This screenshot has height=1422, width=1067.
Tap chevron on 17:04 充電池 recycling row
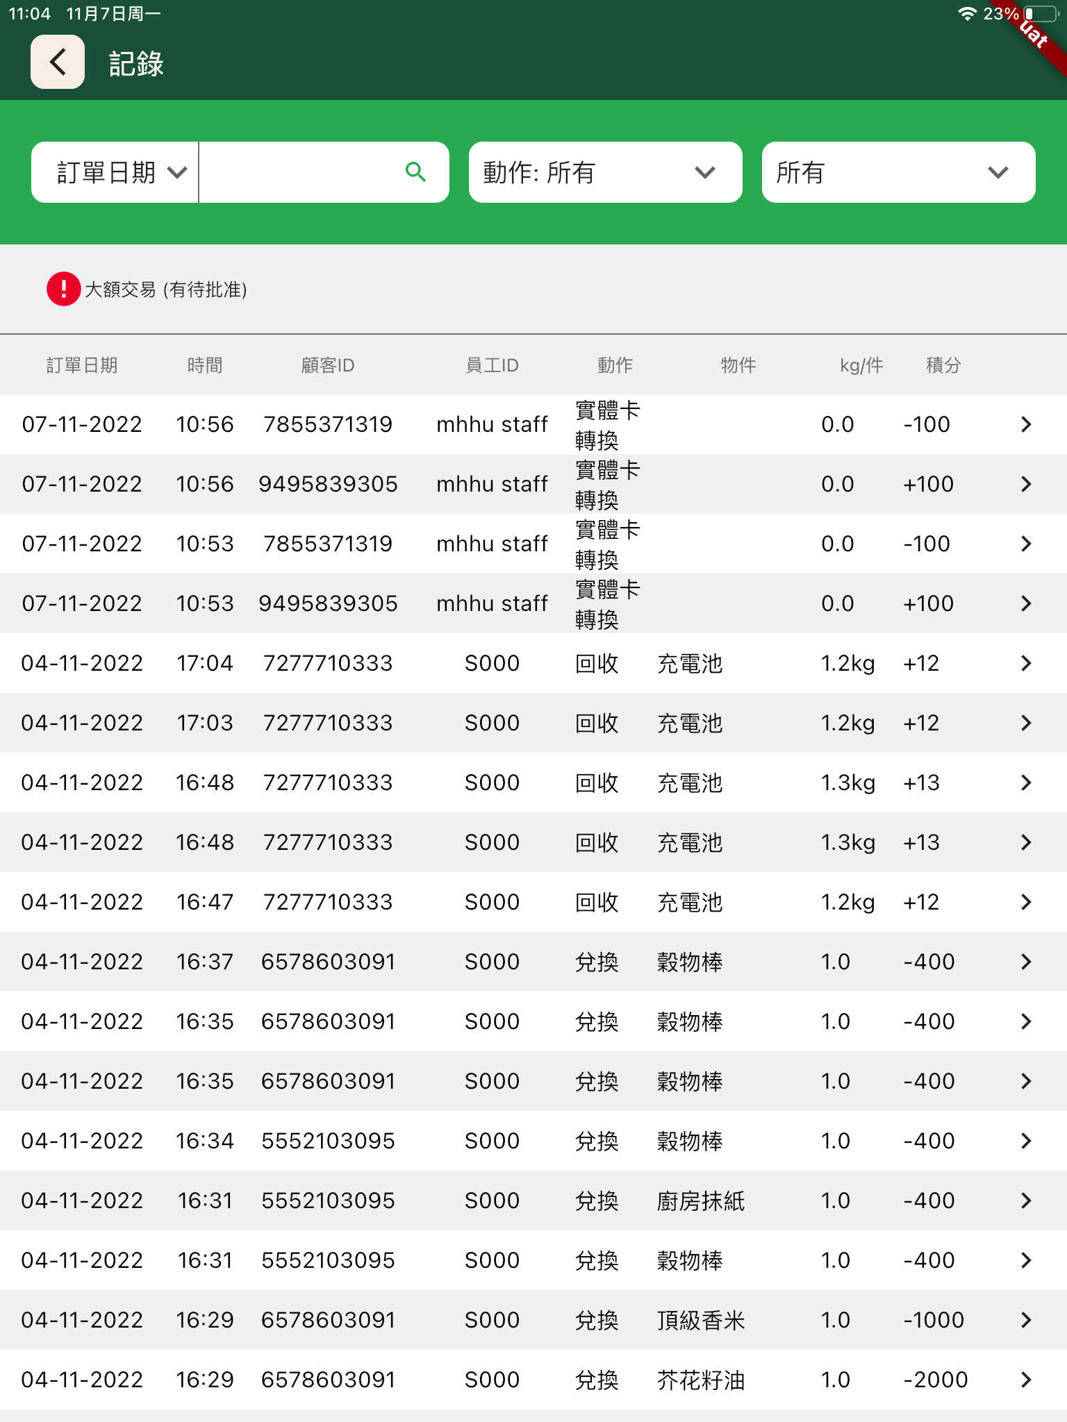1026,663
